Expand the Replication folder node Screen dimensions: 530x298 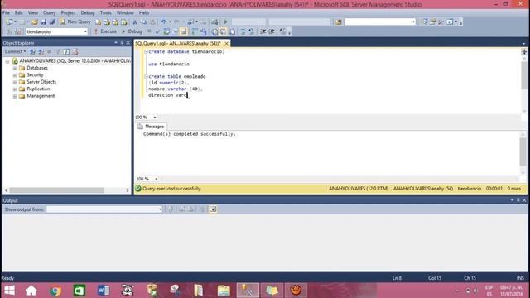point(15,89)
